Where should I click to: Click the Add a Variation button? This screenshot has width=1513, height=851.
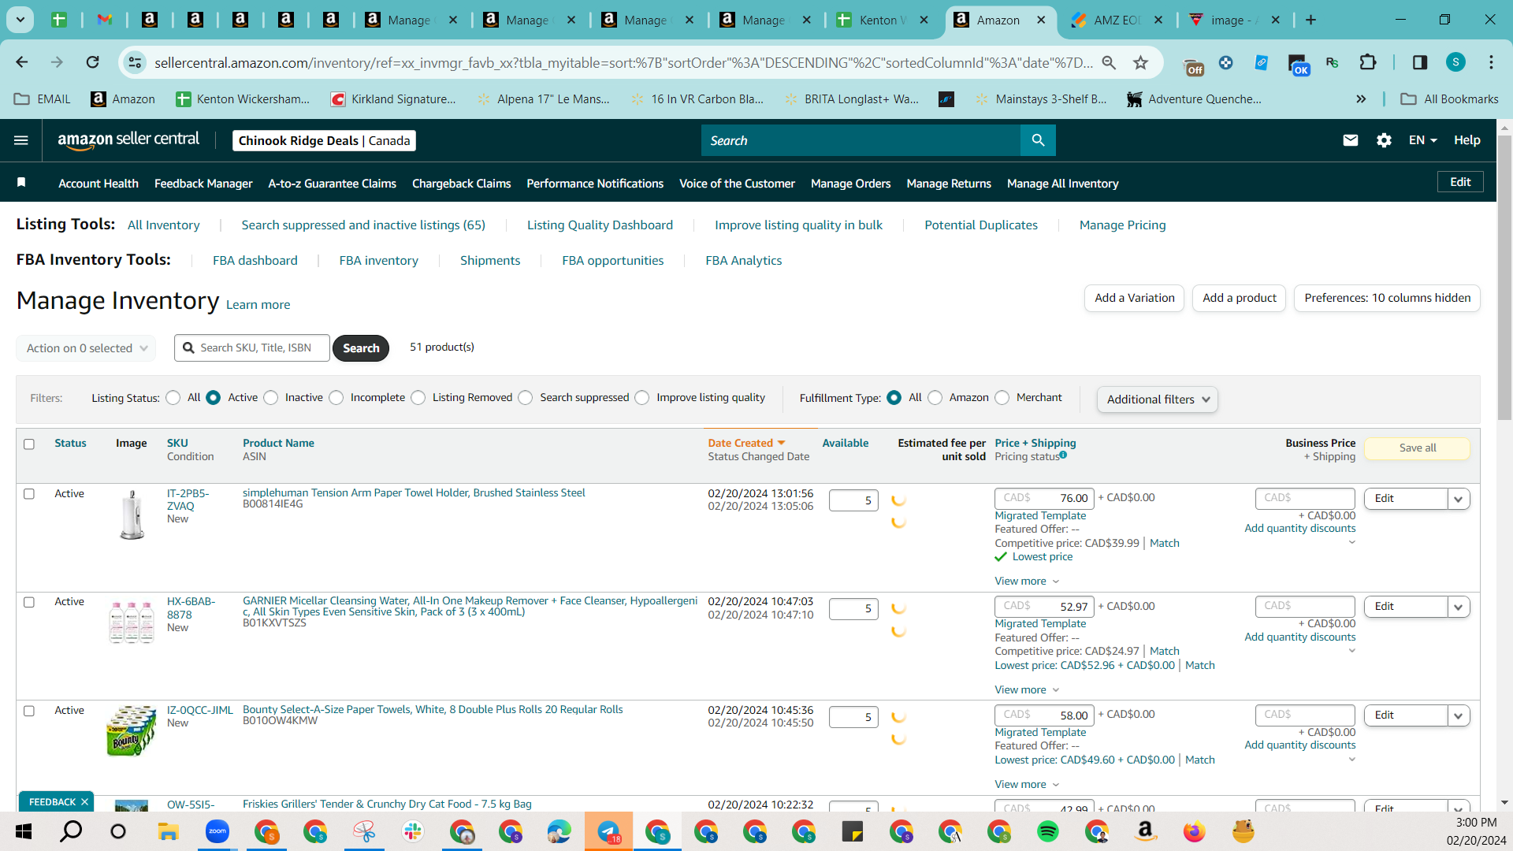[1135, 298]
